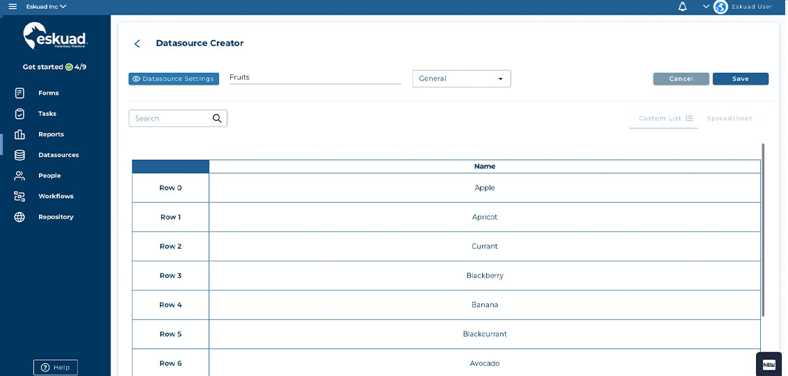Click the Fruits datasource name field

click(315, 78)
